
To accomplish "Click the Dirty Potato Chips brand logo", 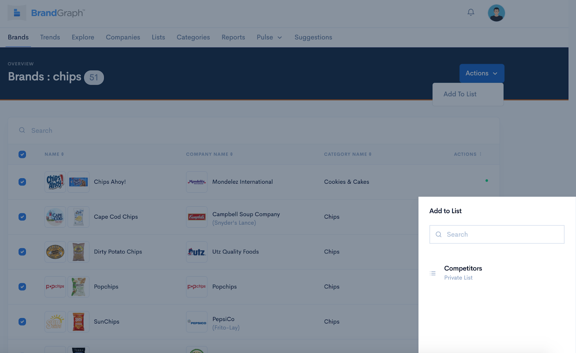I will pyautogui.click(x=55, y=252).
